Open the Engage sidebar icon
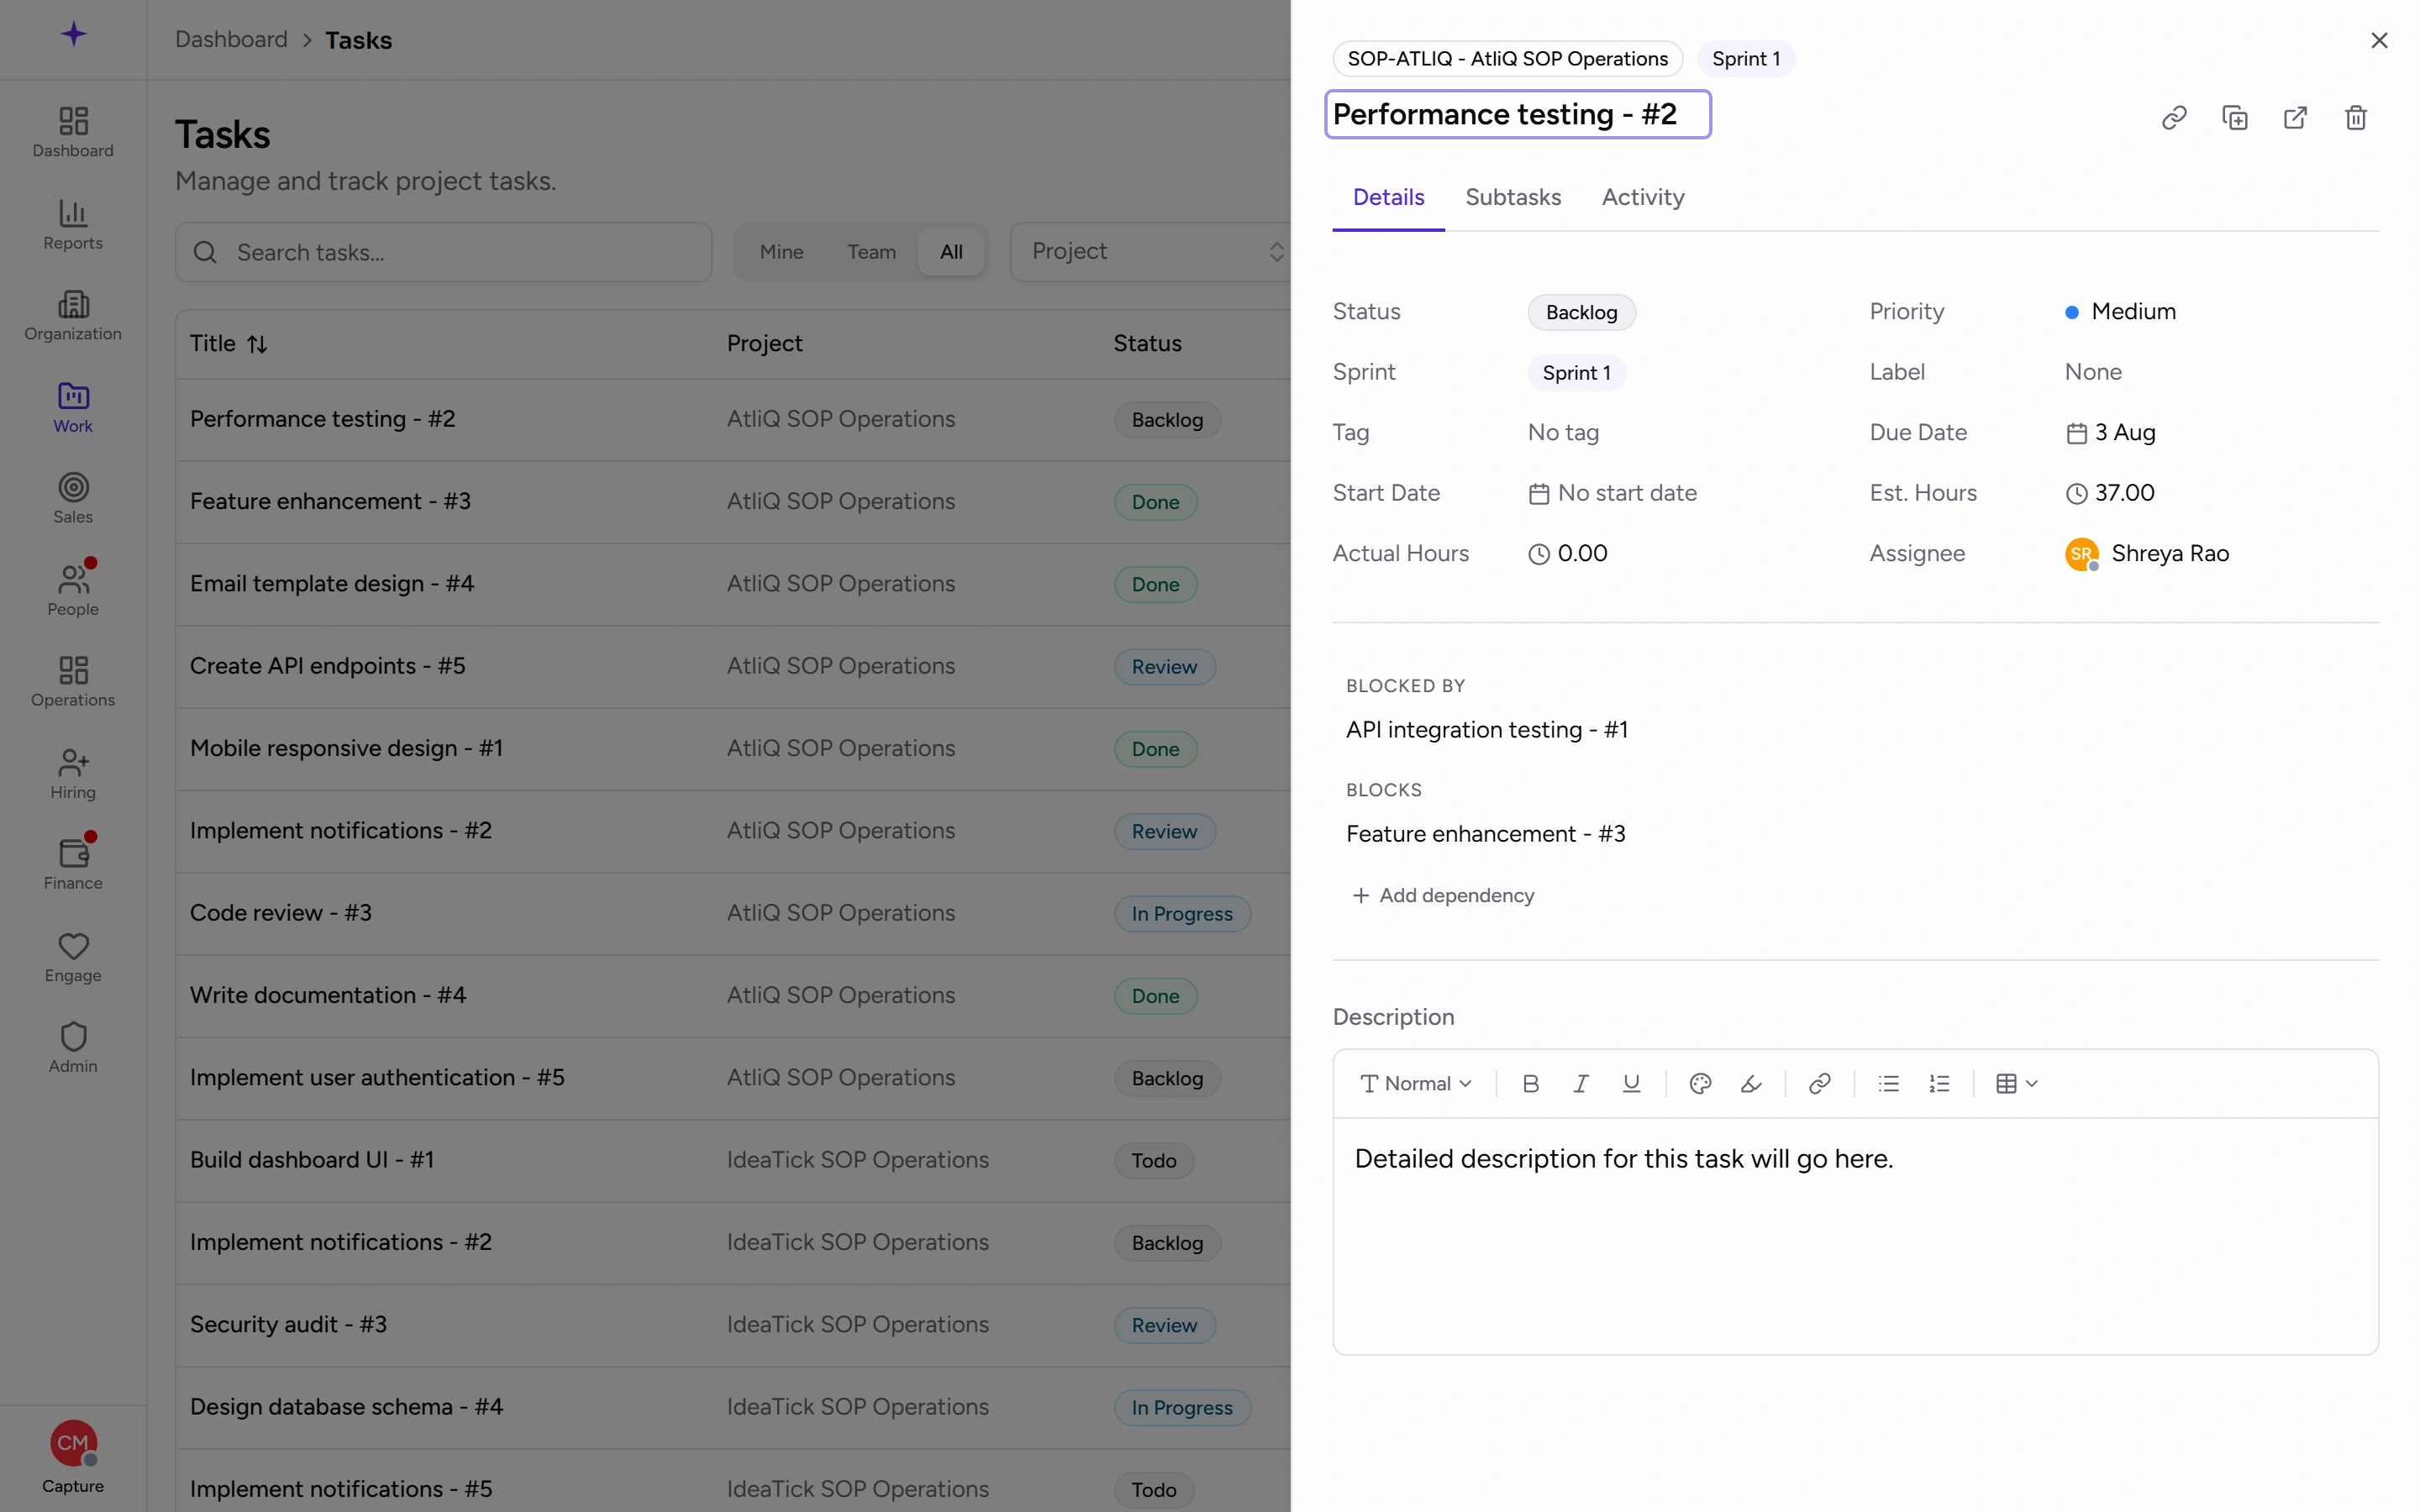Viewport: 2420px width, 1512px height. coord(73,957)
